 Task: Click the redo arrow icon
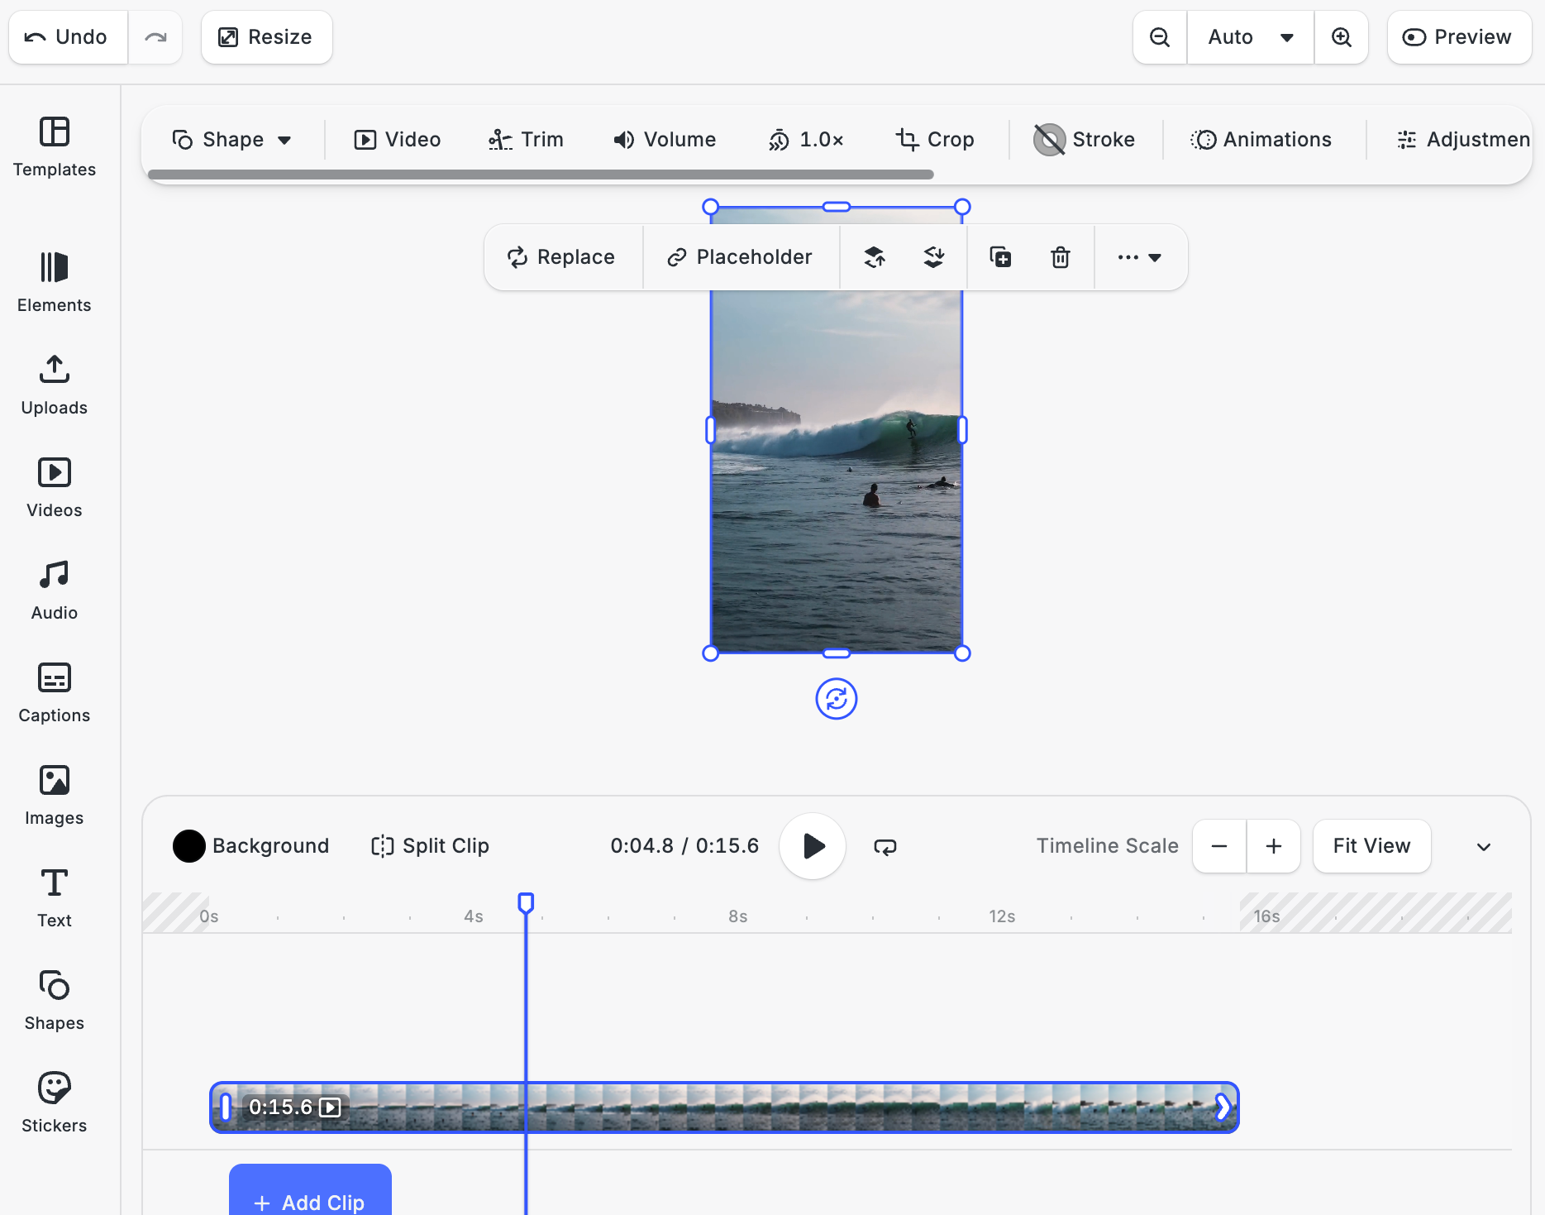tap(155, 37)
